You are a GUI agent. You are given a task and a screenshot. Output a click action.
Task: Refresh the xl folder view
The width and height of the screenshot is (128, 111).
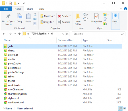point(67,34)
